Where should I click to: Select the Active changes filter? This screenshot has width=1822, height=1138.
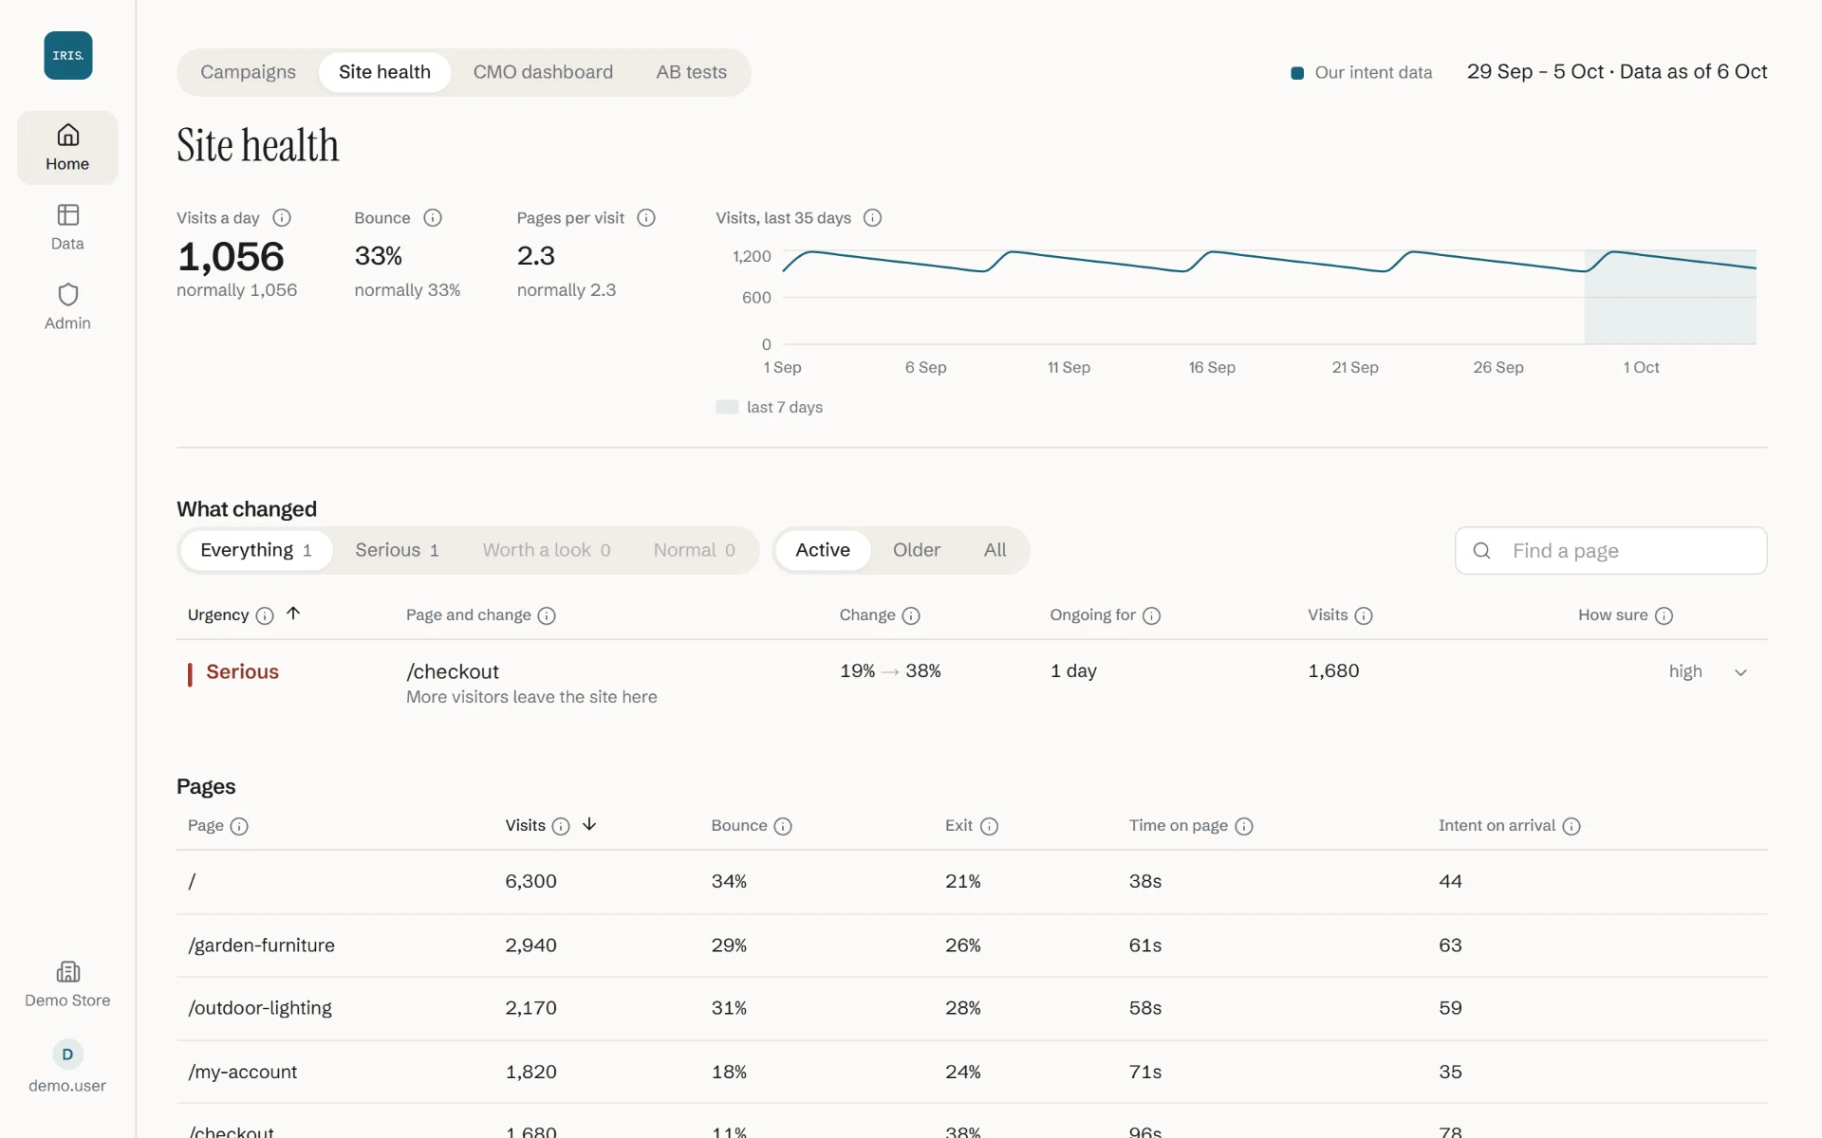[823, 550]
